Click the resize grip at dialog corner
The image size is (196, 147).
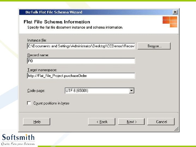pyautogui.click(x=176, y=129)
